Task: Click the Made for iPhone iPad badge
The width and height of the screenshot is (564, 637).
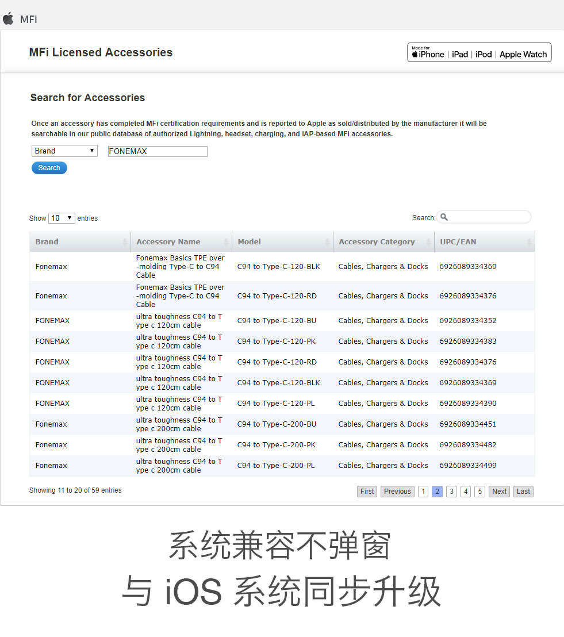Action: [479, 52]
